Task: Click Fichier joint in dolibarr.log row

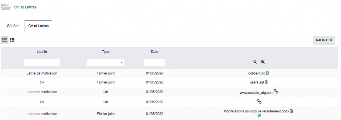Action: point(106,73)
